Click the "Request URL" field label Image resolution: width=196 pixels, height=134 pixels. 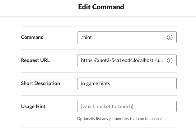click(35, 60)
